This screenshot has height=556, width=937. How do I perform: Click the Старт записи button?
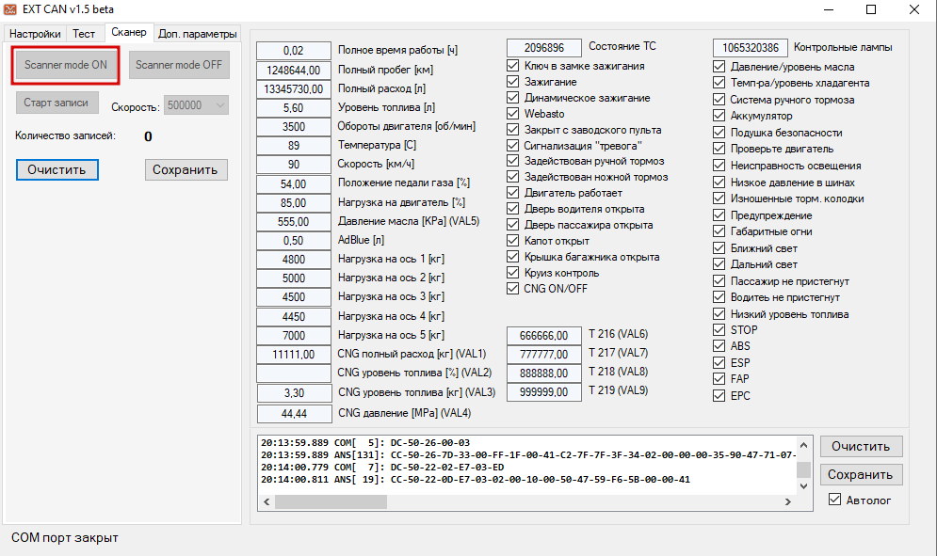point(57,103)
